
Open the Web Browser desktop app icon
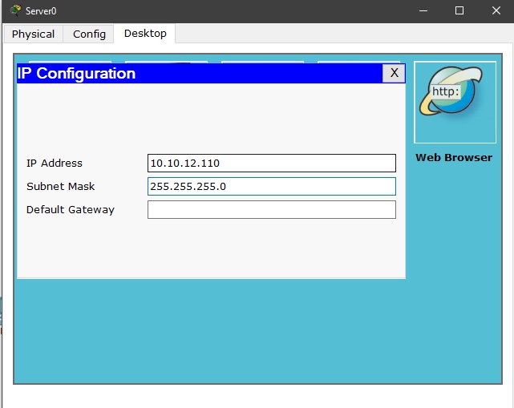[x=455, y=103]
